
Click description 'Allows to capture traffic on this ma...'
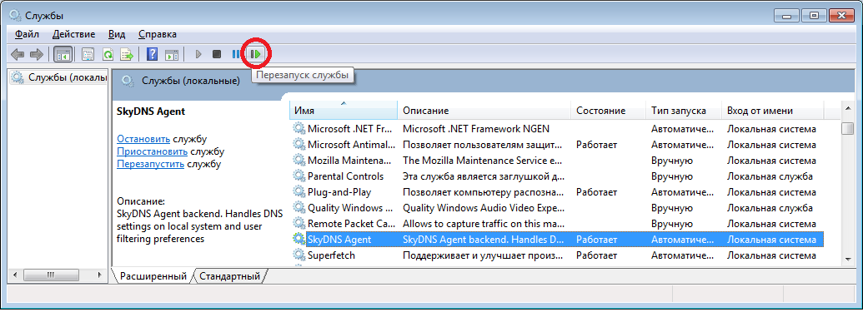pyautogui.click(x=483, y=224)
